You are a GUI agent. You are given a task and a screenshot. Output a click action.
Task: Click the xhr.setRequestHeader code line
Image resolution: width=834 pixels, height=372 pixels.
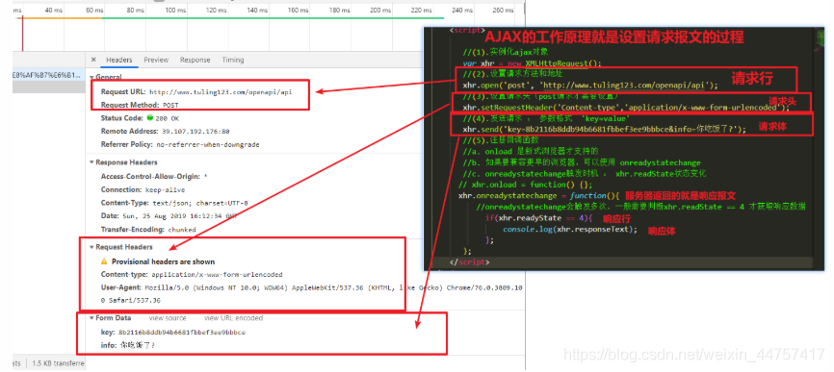(x=627, y=108)
